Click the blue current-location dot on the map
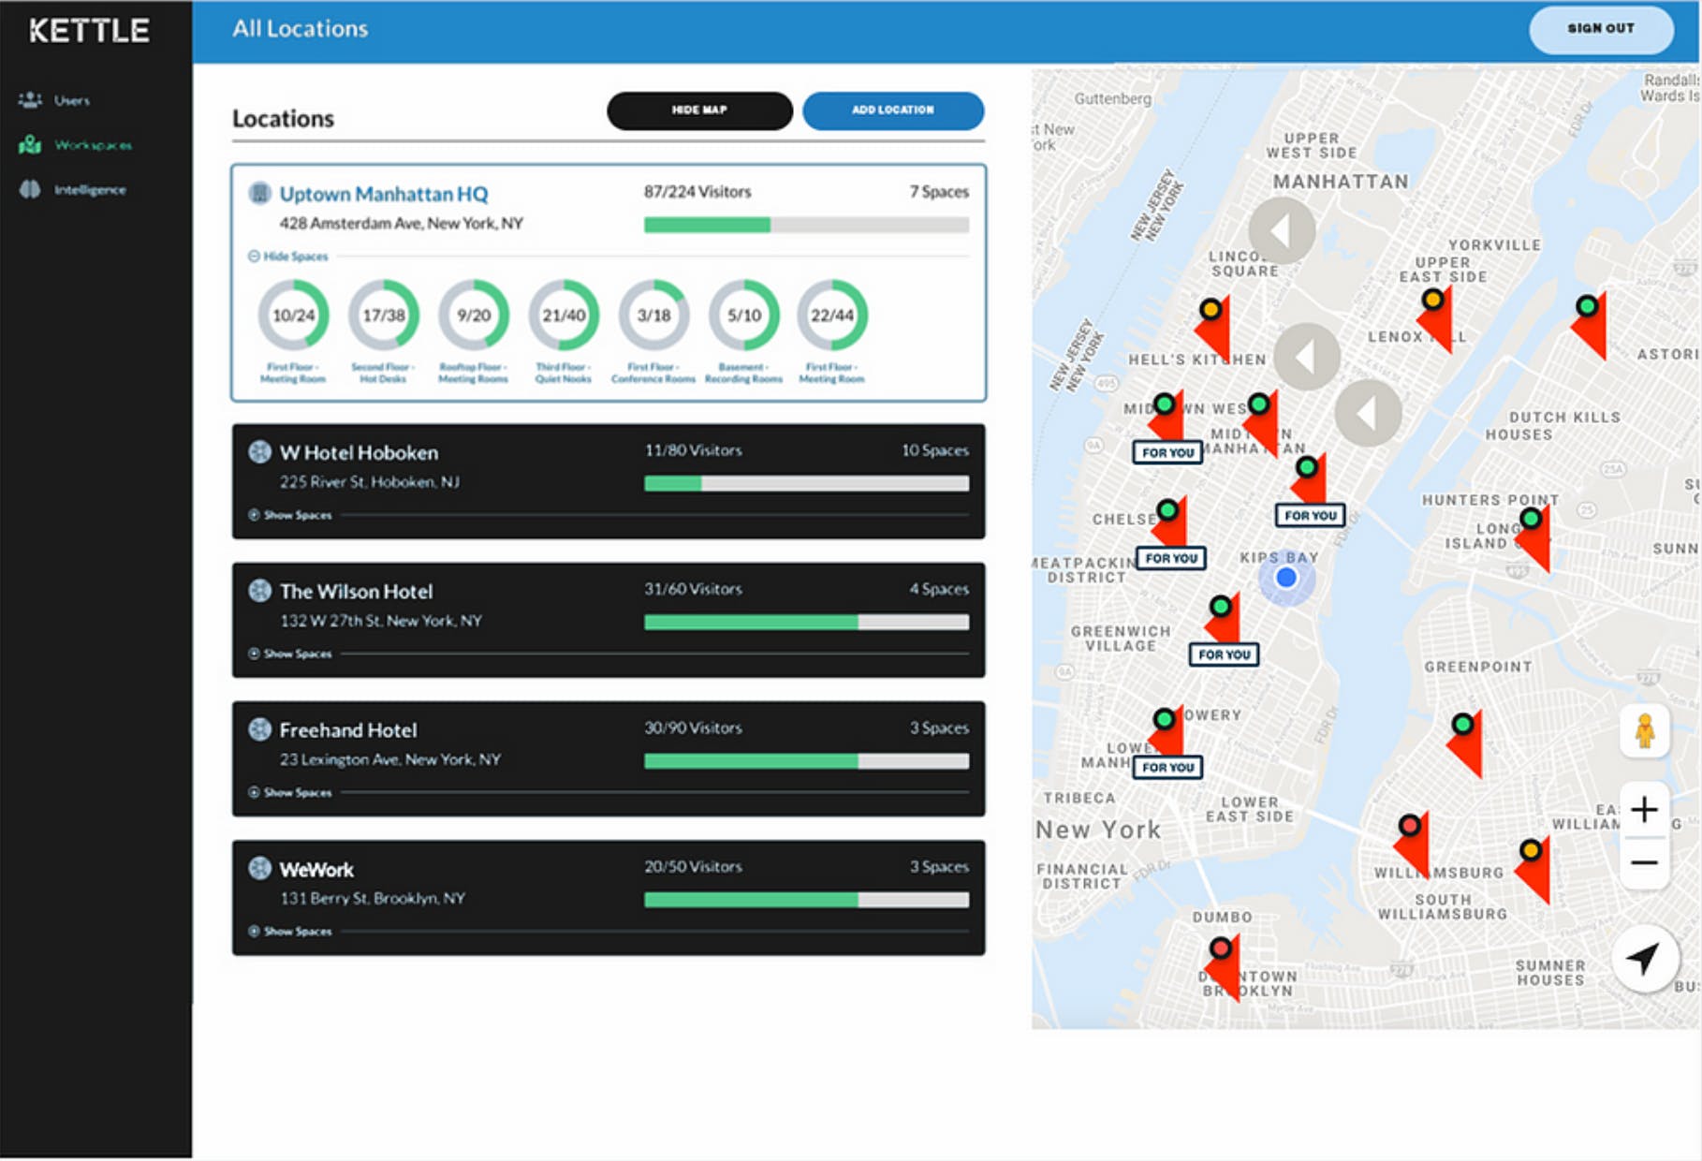Image resolution: width=1702 pixels, height=1161 pixels. [x=1286, y=578]
